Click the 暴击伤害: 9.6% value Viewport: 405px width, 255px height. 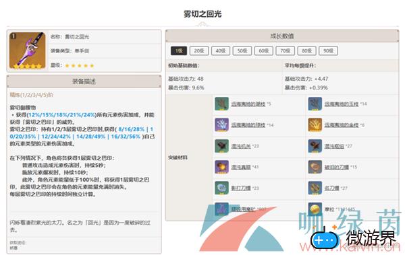186,88
